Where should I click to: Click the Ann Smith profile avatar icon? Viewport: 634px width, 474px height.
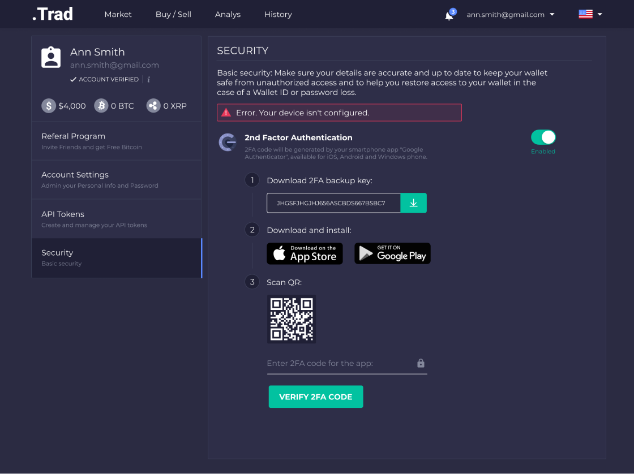point(51,58)
